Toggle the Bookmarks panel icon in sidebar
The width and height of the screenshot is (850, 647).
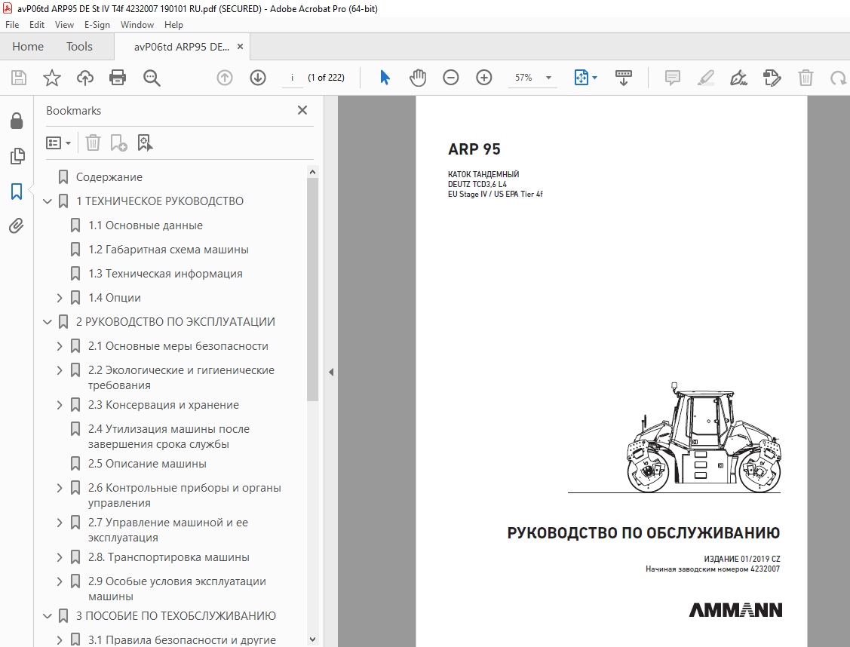[x=17, y=192]
